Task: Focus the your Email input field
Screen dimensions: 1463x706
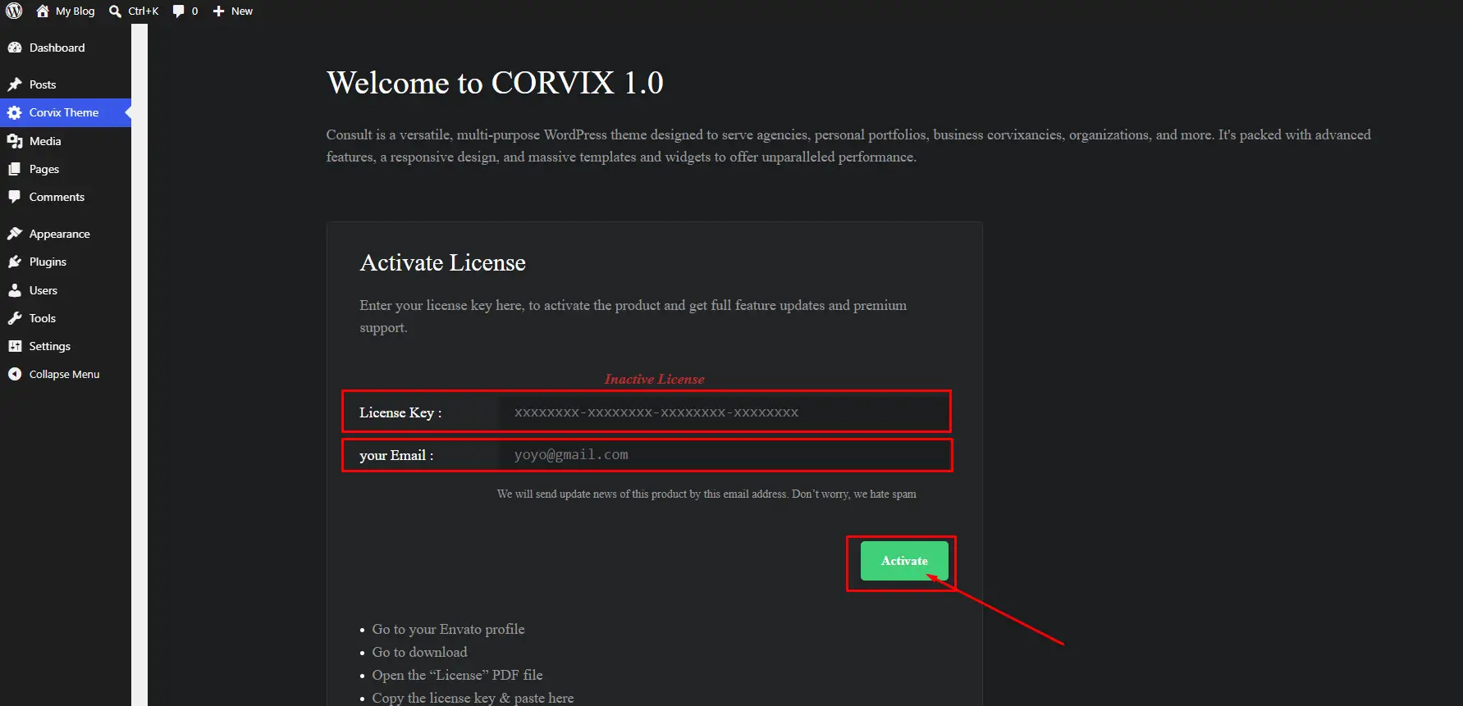Action: pos(723,455)
